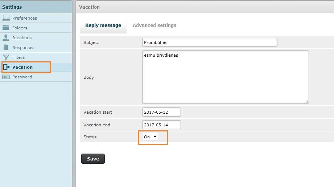The image size is (334, 187).
Task: Click the Vacation end date field
Action: pyautogui.click(x=161, y=125)
